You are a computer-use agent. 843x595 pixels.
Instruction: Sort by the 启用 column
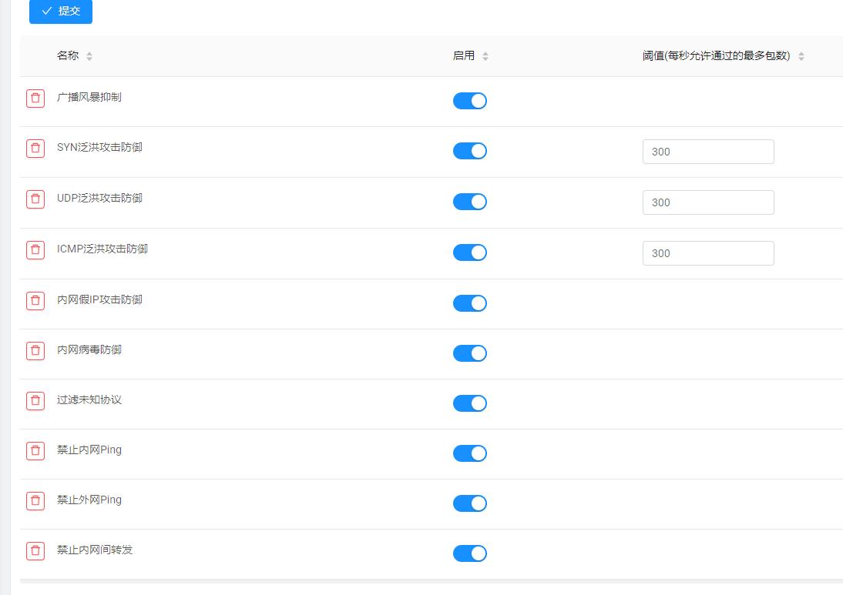pos(485,56)
